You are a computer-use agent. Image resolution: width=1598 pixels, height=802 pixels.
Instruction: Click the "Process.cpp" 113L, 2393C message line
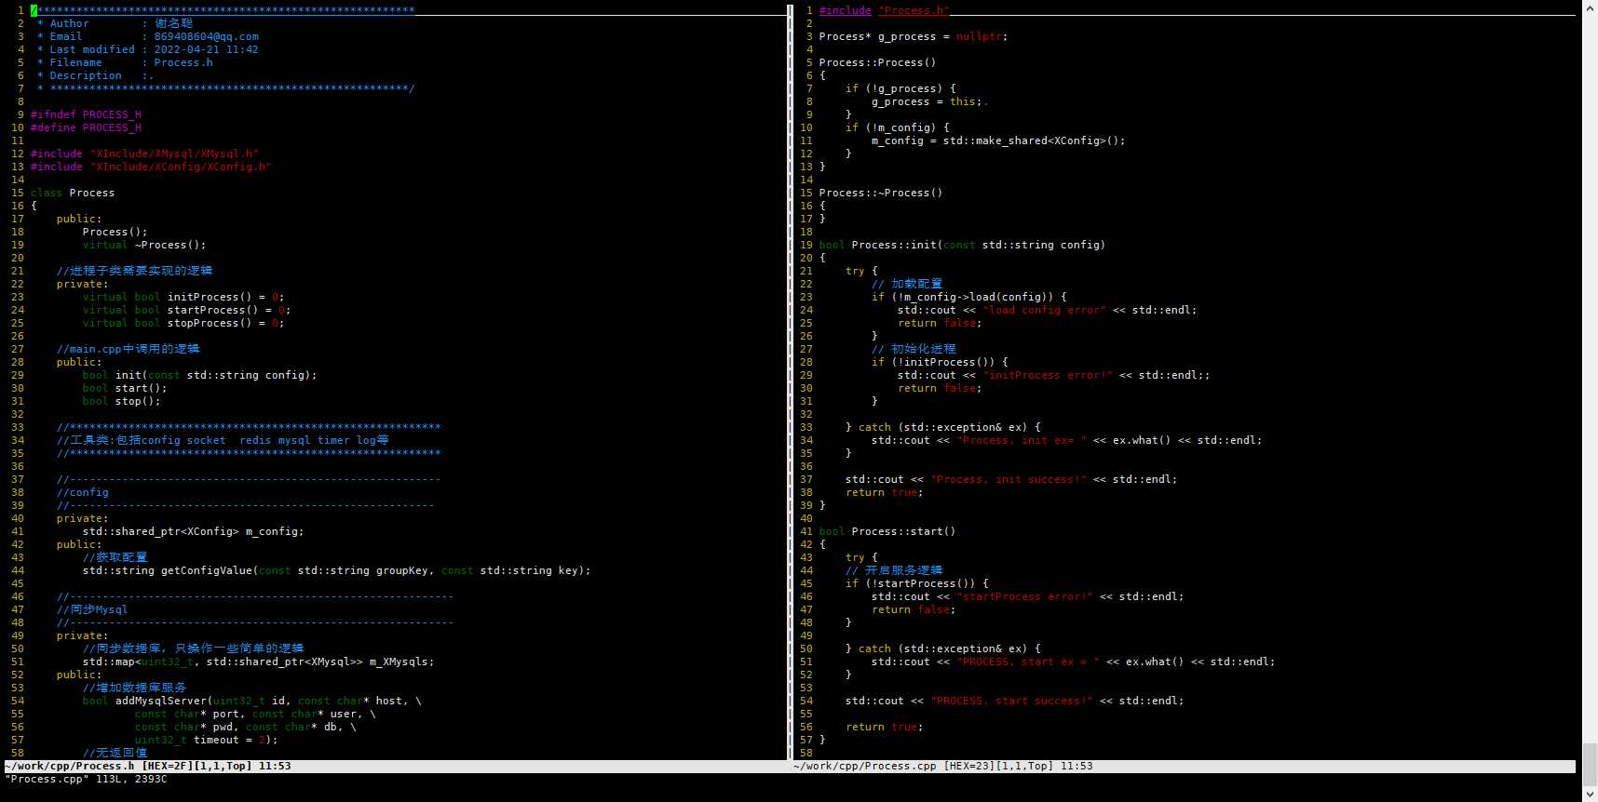87,780
